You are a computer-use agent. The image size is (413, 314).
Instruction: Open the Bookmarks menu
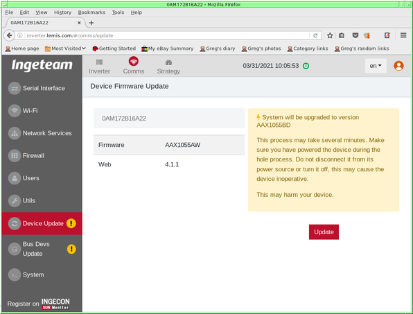click(91, 12)
